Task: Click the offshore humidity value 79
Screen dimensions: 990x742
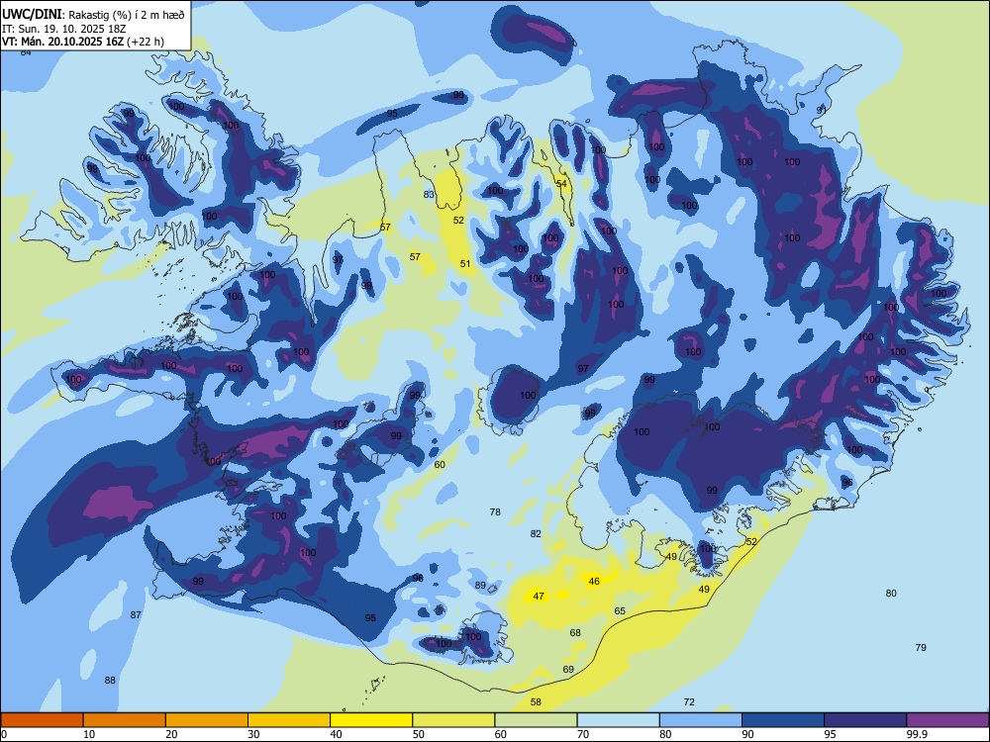Action: (921, 647)
